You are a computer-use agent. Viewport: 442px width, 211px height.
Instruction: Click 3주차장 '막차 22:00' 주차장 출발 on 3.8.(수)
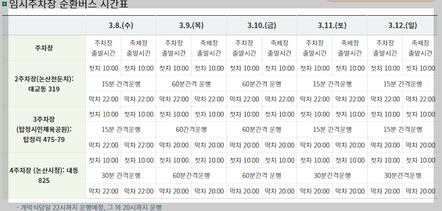tap(103, 145)
